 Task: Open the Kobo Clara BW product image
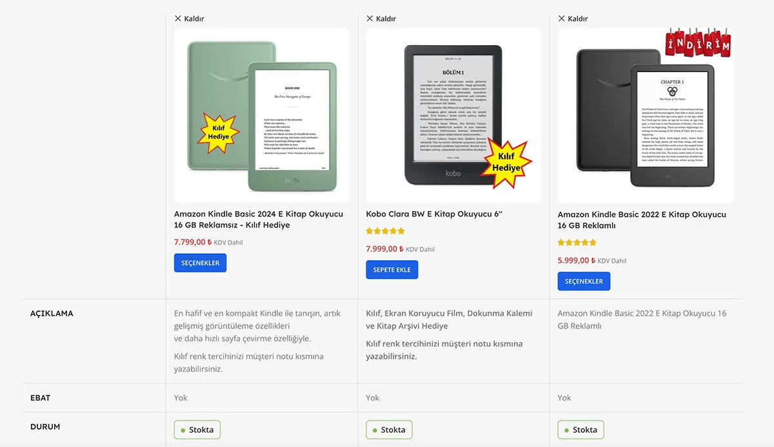coord(453,115)
